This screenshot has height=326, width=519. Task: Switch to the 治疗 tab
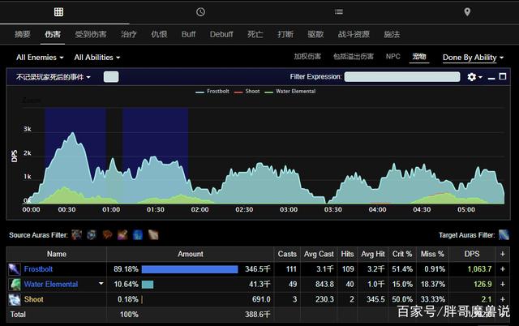[x=129, y=34]
